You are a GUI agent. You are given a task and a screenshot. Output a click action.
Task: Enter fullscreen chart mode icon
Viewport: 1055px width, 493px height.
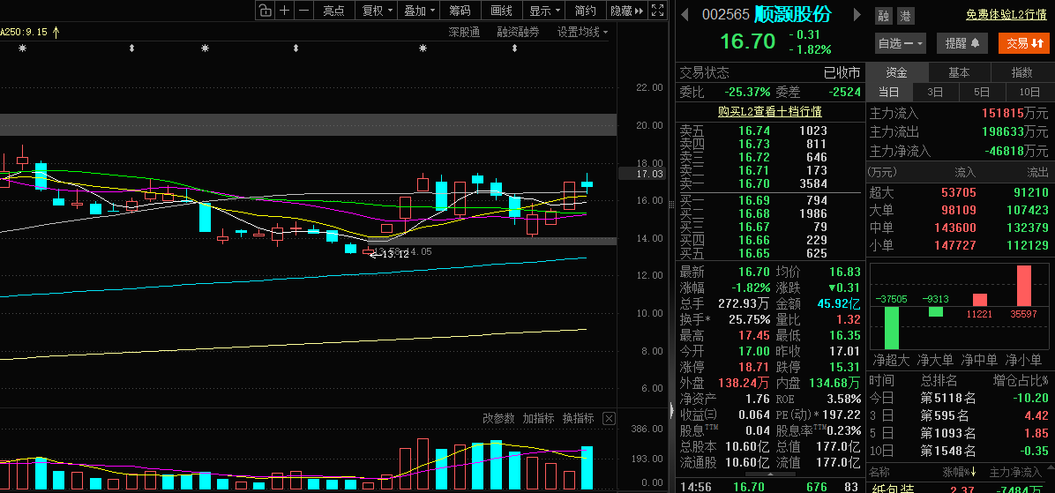point(657,10)
